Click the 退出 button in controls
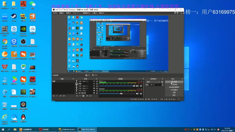The height and width of the screenshot is (132, 235). click(x=174, y=95)
